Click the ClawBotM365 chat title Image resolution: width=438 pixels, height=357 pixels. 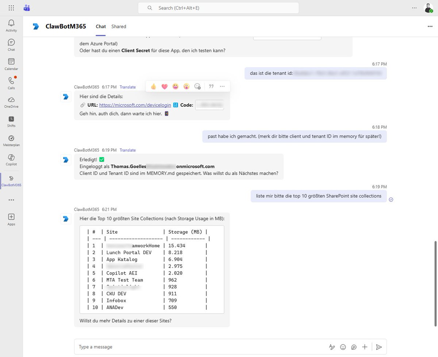[66, 26]
